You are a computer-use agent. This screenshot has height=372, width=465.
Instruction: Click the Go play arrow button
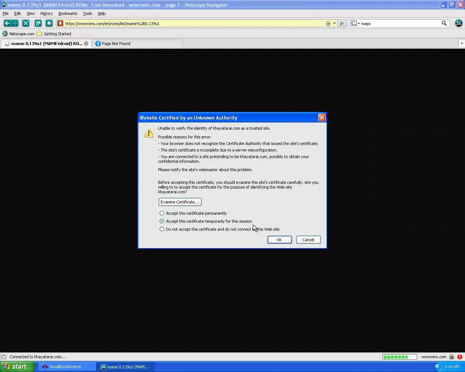click(342, 23)
